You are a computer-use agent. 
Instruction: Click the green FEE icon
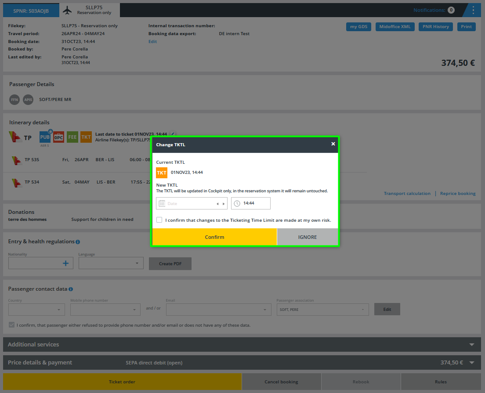[x=72, y=137]
